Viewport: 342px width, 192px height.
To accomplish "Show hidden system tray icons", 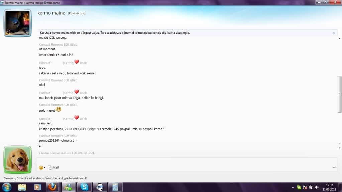I will tap(293, 187).
